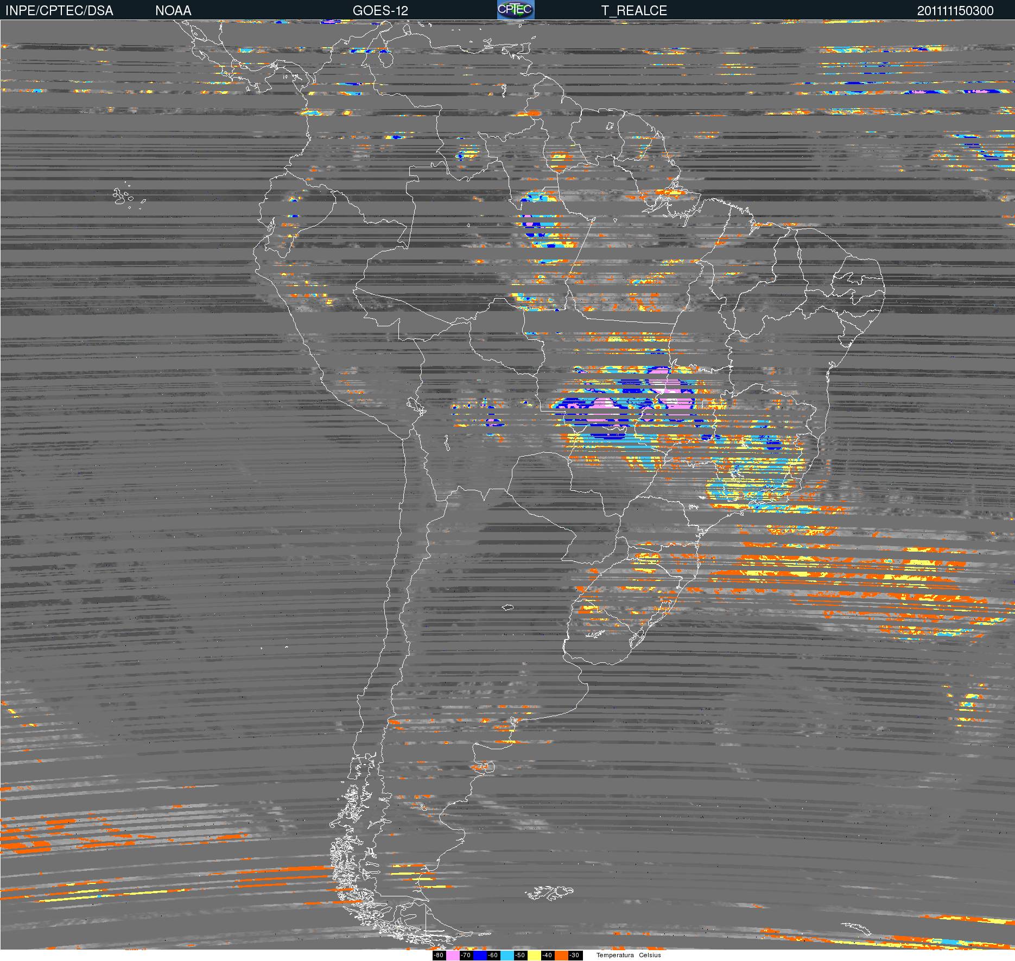Click the yellow legend color swatch
This screenshot has width=1015, height=961.
click(x=534, y=956)
